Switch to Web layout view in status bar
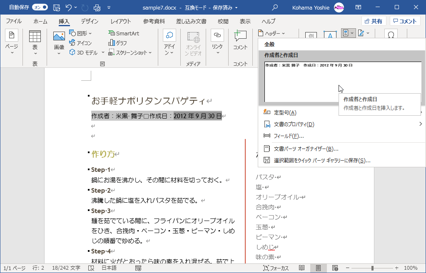 click(x=334, y=268)
